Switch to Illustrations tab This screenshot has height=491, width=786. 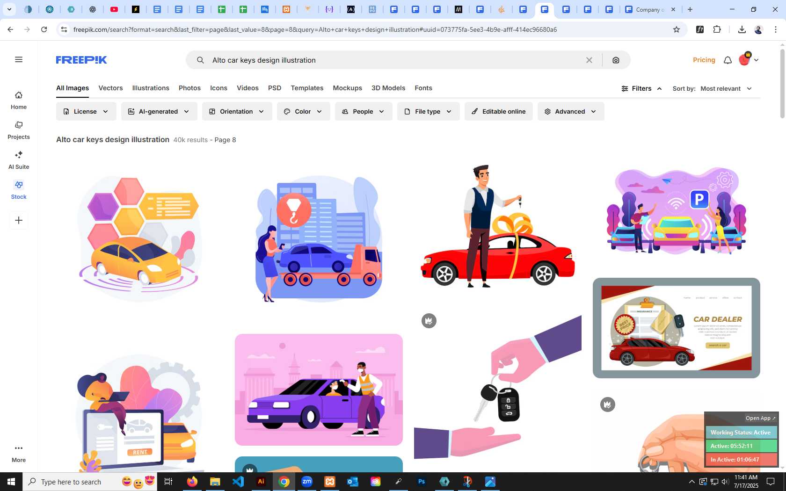pos(151,88)
